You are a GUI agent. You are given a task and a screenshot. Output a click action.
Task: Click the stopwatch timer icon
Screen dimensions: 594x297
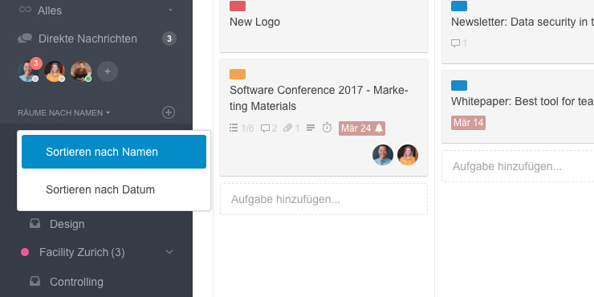click(327, 128)
